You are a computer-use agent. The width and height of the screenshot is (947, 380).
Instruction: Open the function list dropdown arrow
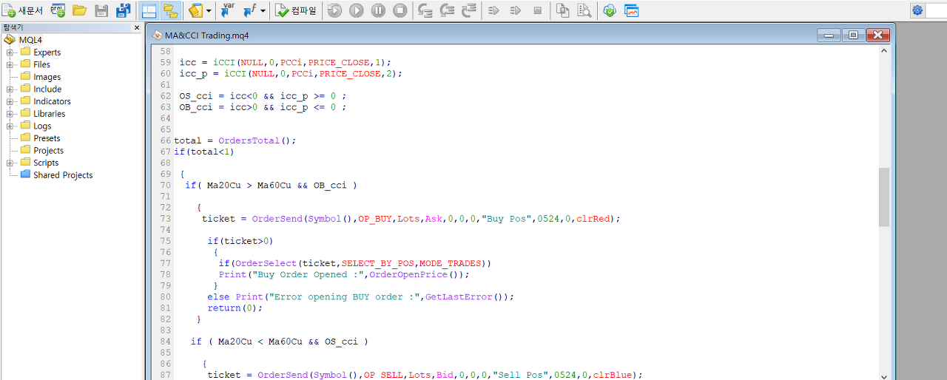coord(263,11)
